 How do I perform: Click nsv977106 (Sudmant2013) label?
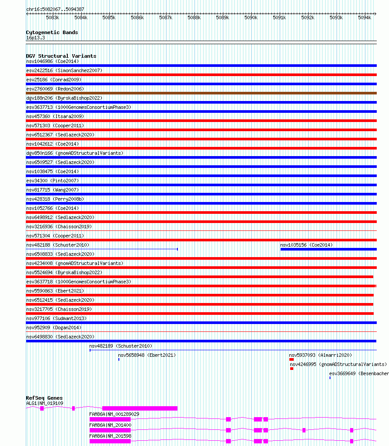click(56, 318)
